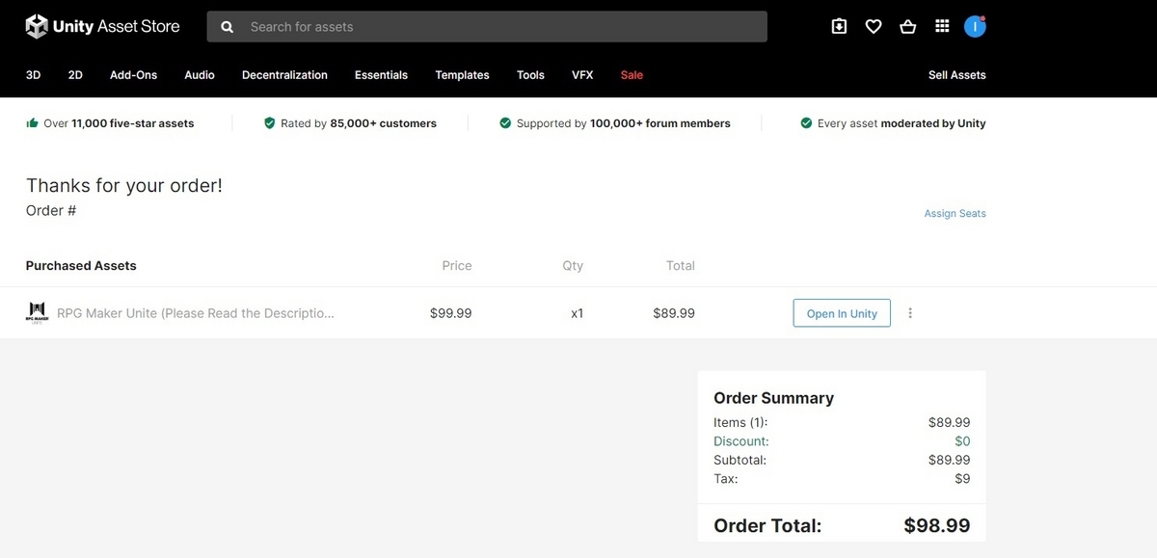The width and height of the screenshot is (1157, 558).
Task: Click the 'Order Summary' heading
Action: coord(773,398)
